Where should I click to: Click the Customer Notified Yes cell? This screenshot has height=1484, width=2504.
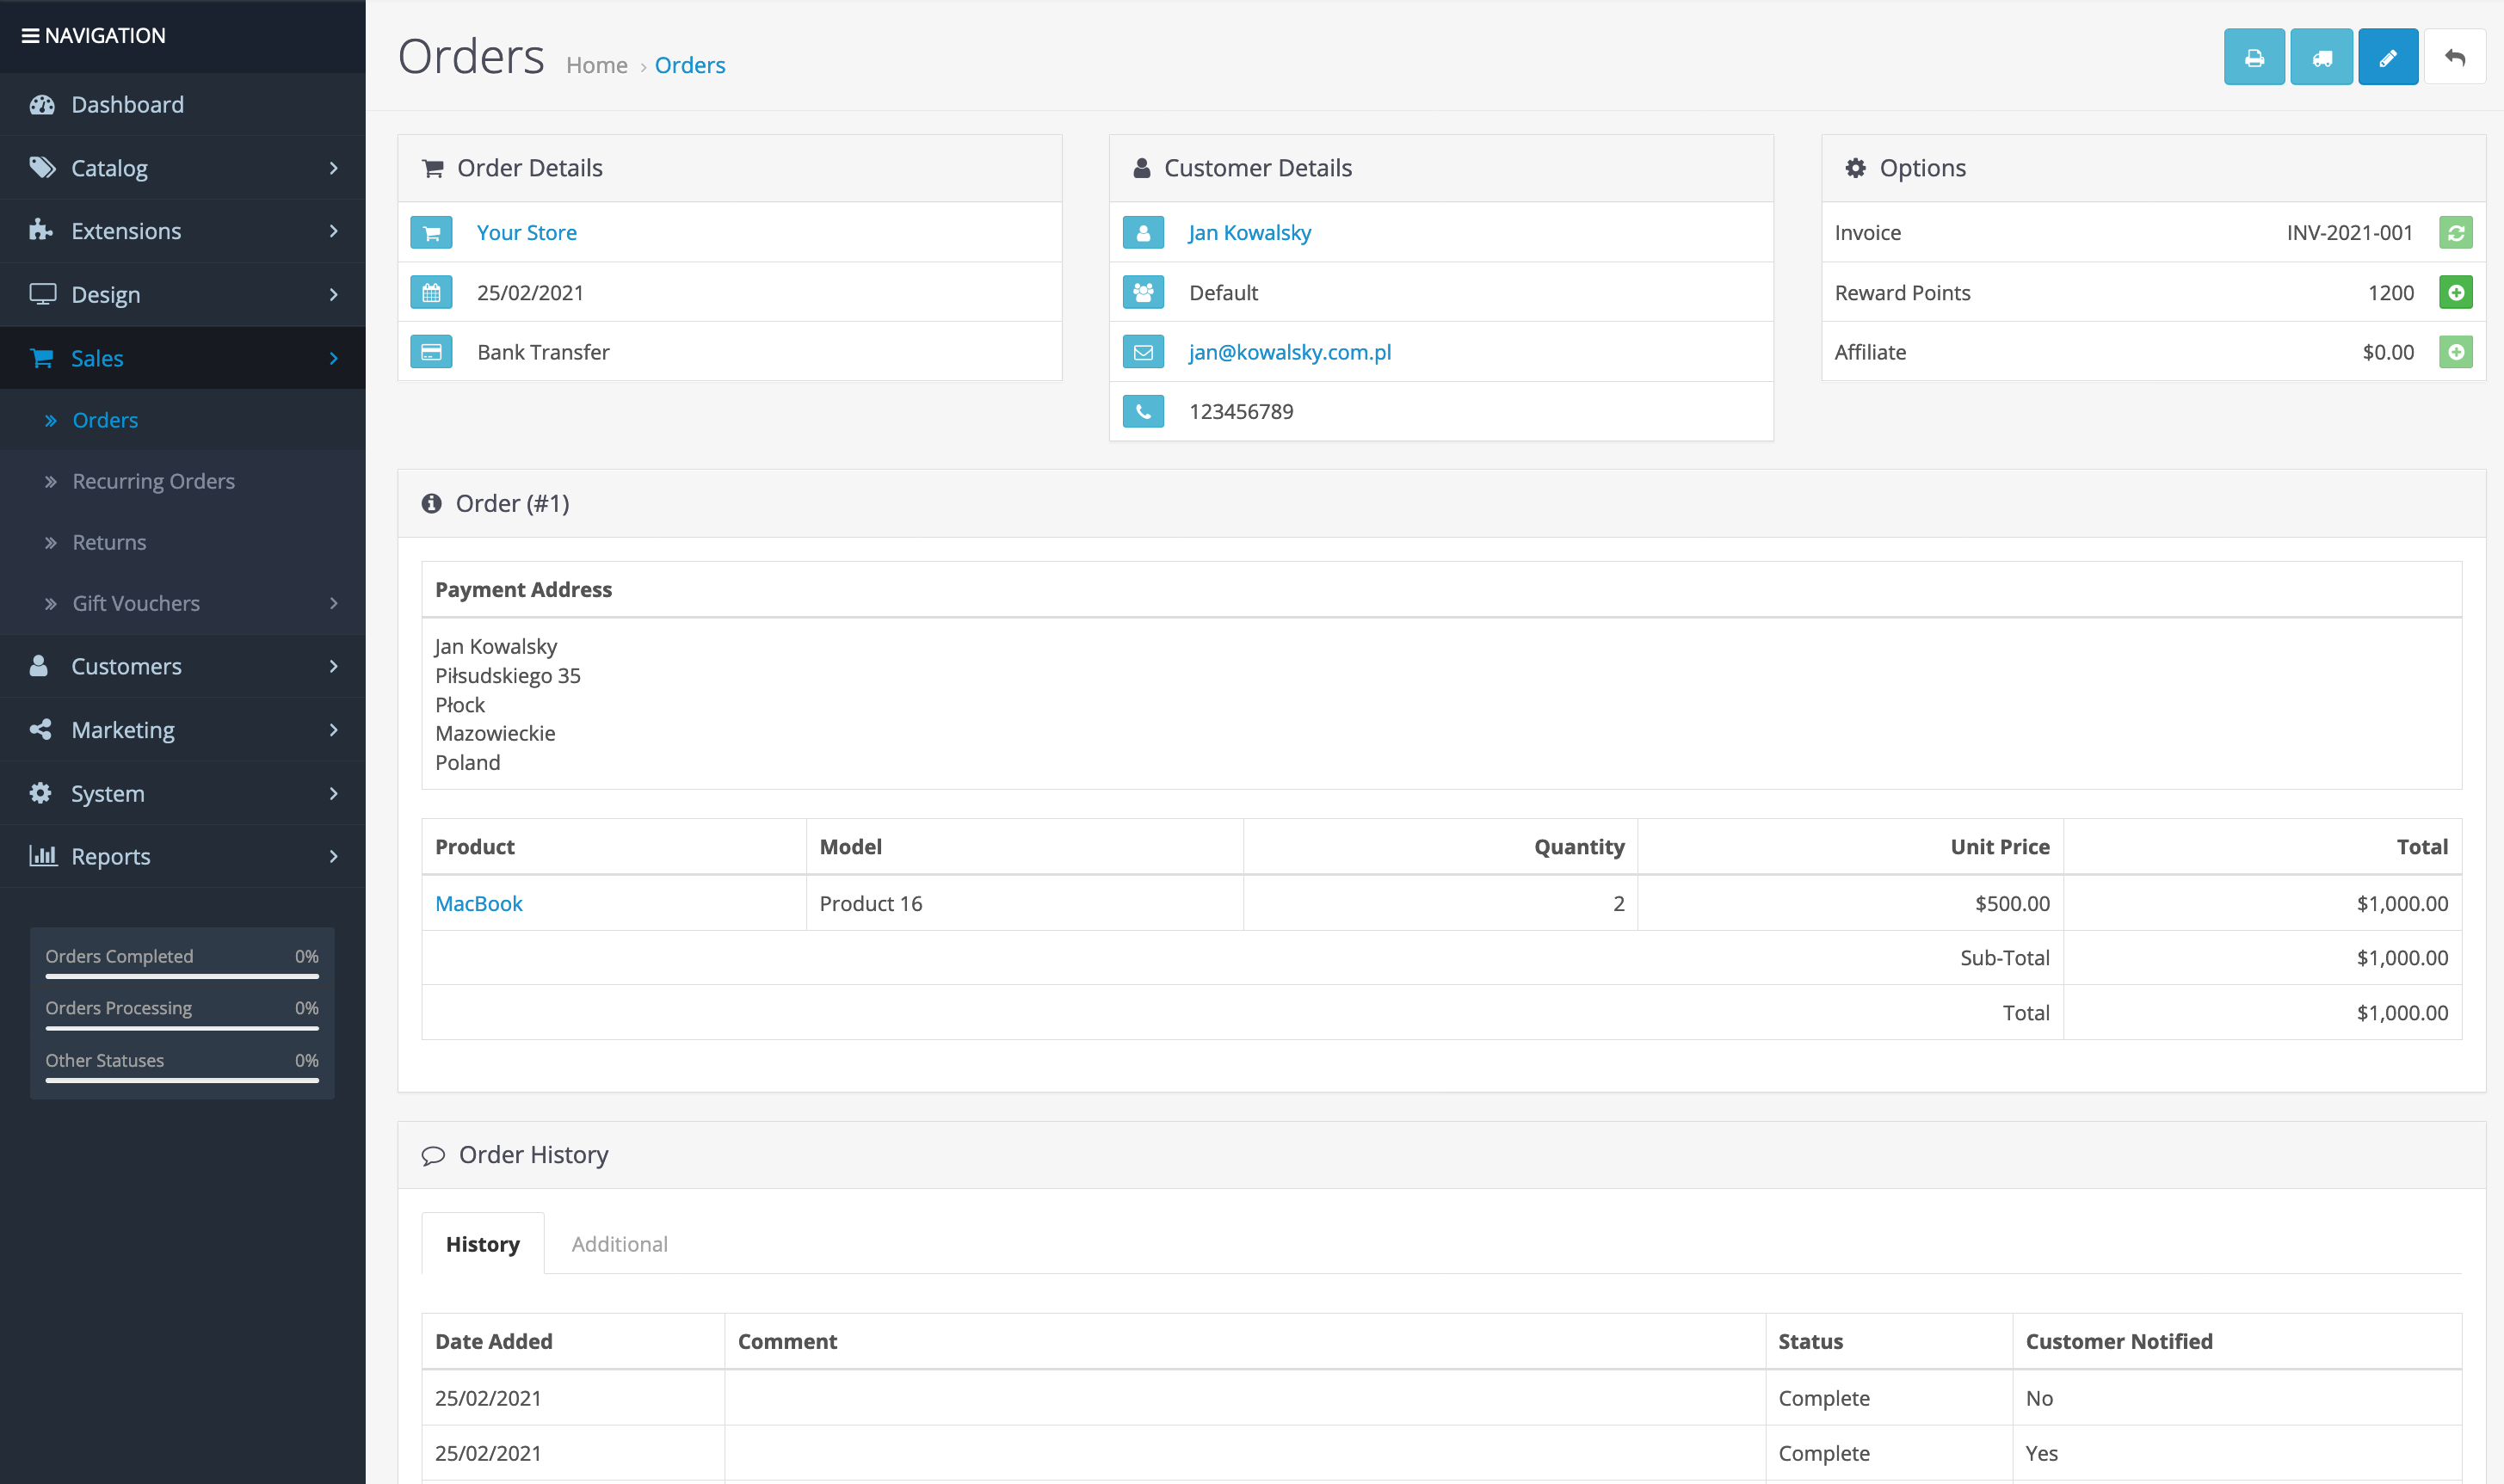click(x=2237, y=1453)
